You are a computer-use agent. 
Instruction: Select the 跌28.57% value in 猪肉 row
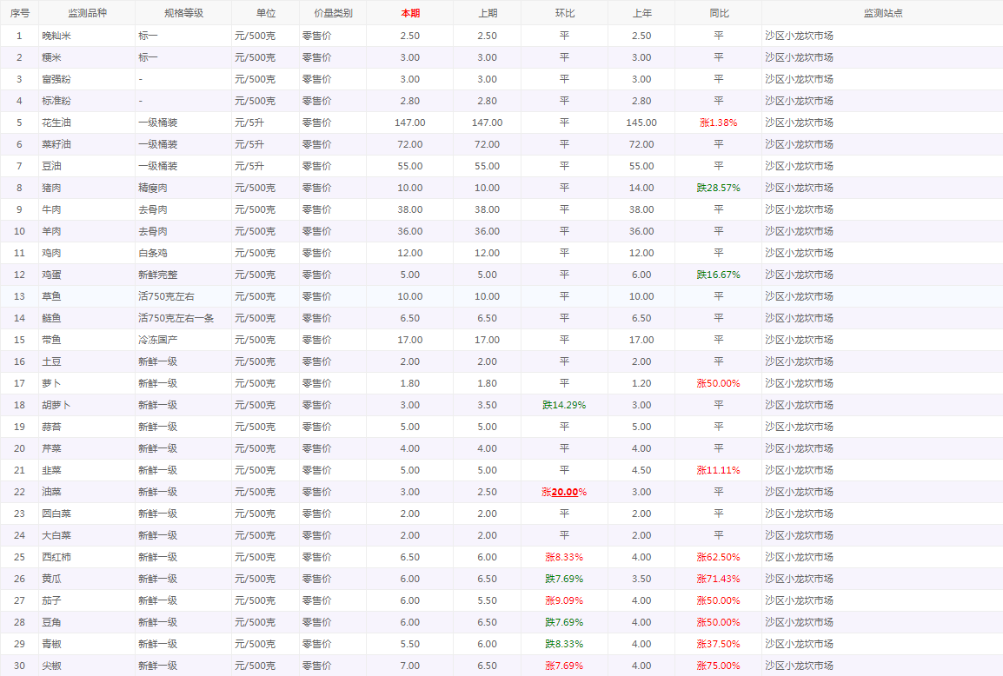tap(718, 188)
